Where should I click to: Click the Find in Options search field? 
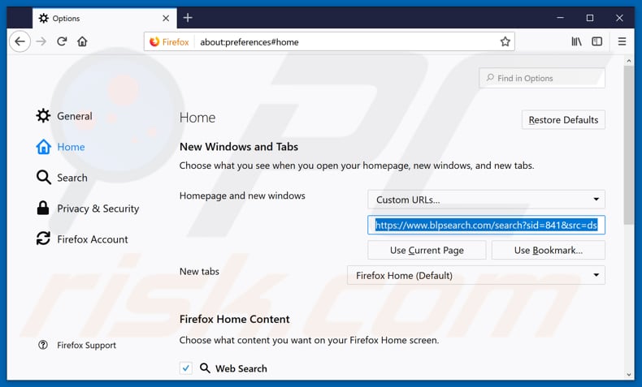pos(542,78)
